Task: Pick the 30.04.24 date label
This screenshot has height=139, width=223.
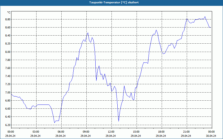Action: click(211, 136)
